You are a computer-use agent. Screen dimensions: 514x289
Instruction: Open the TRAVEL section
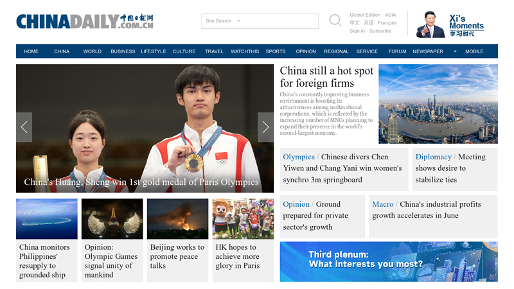214,51
